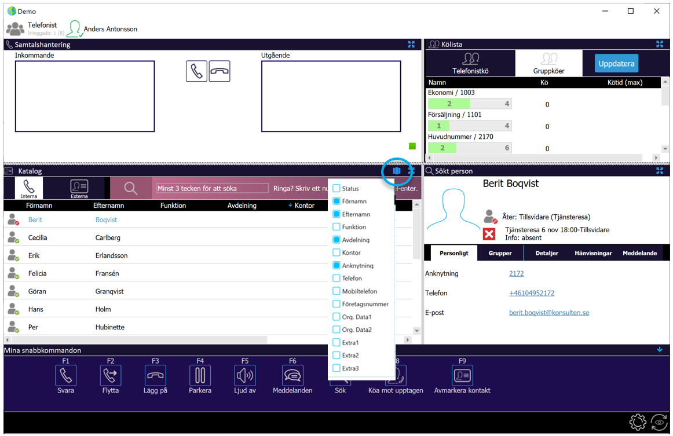Viewport: 673px width, 436px height.
Task: Click the catalog search magnifier icon
Action: 131,188
